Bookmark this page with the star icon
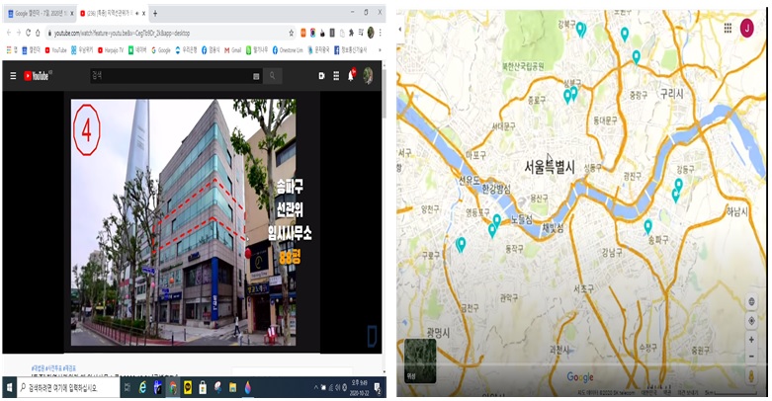 click(291, 33)
